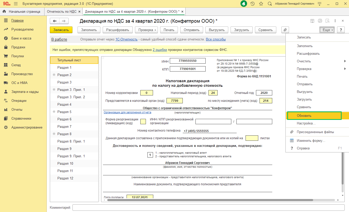Screen dimensions: 349x212
Task: Open the three-dots menu in form header
Action: tap(335, 21)
